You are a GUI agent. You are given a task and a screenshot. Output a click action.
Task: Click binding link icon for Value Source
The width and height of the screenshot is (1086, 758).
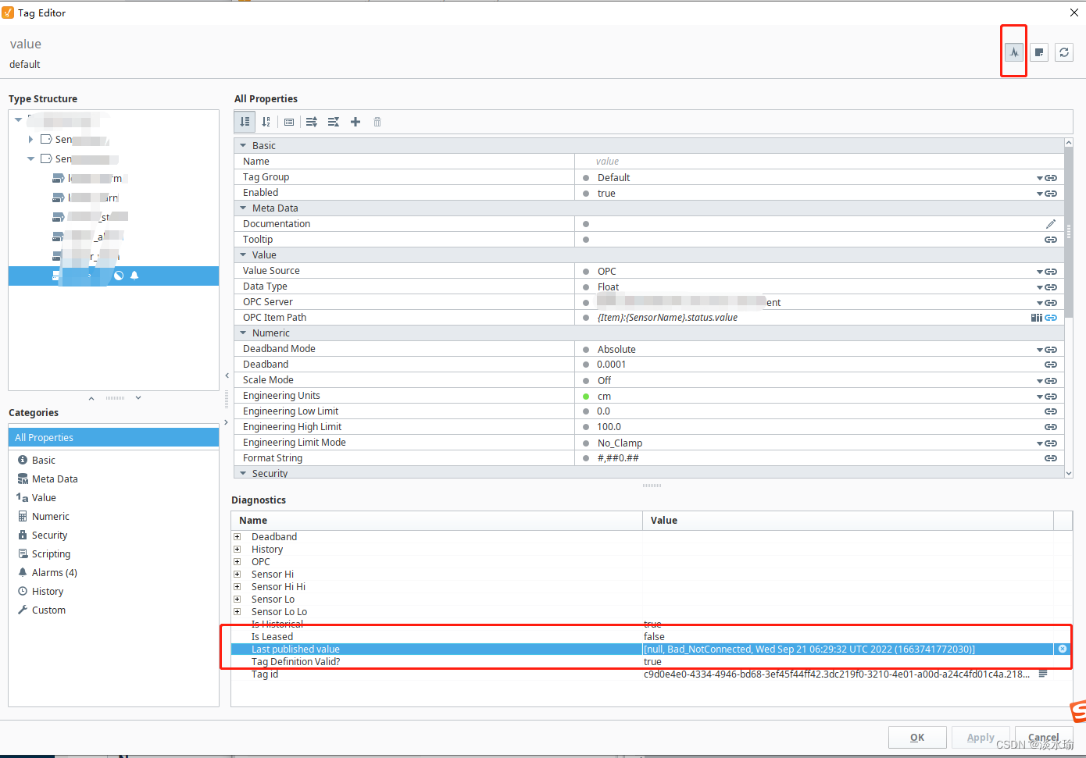coord(1051,272)
